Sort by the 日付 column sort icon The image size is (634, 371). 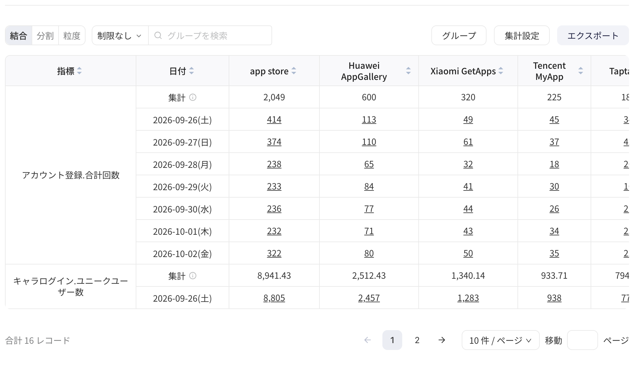(192, 71)
